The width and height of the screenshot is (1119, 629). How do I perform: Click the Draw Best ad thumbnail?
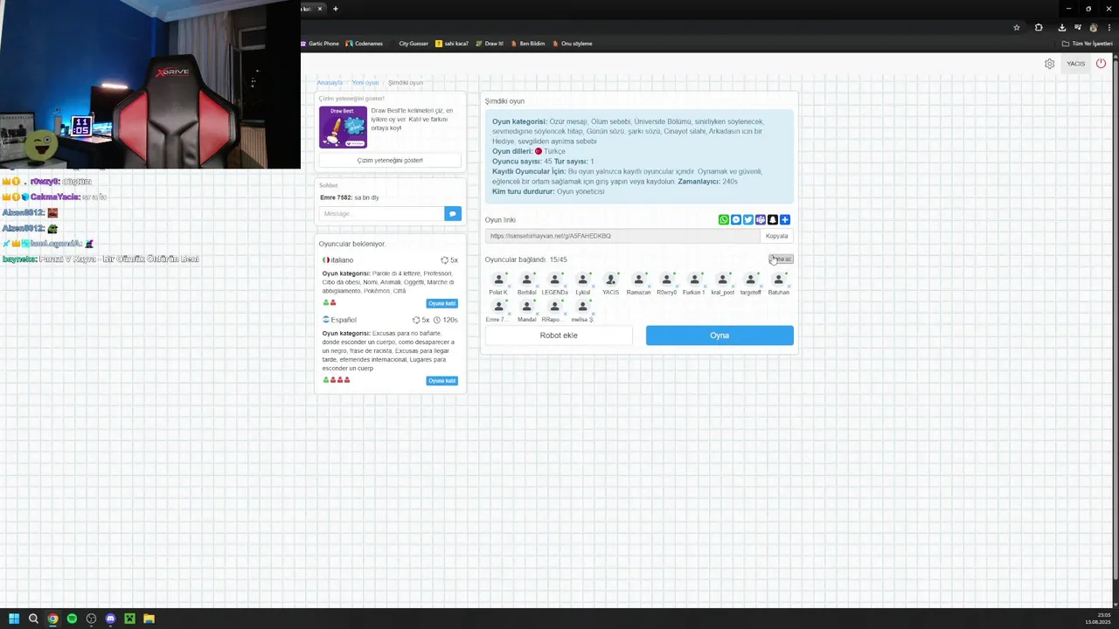343,128
